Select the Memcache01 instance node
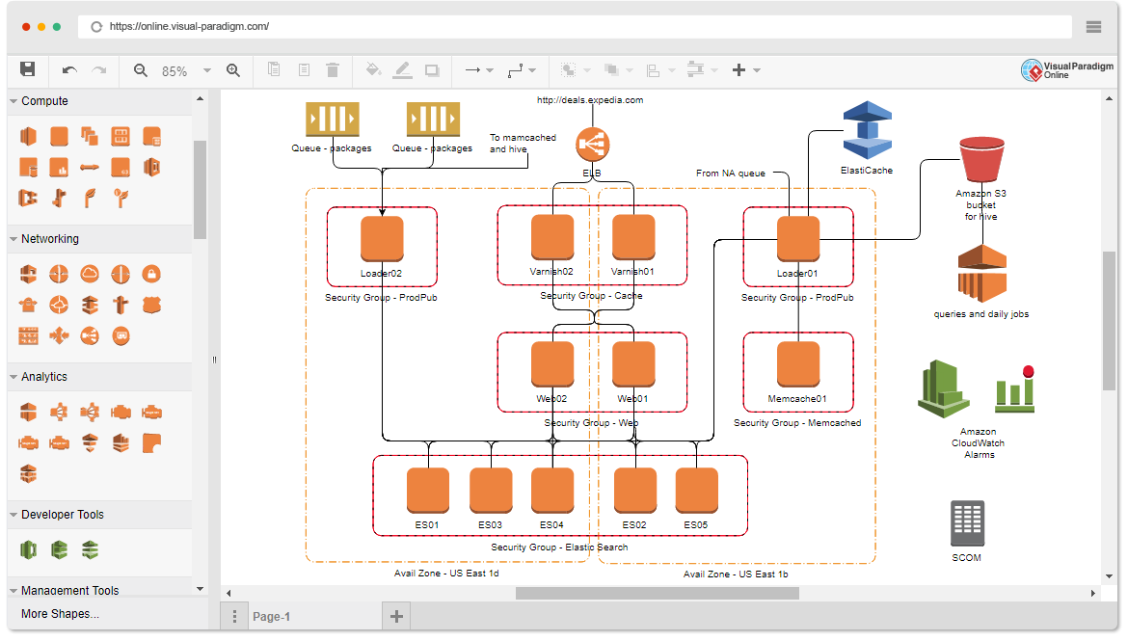This screenshot has width=1128, height=641. click(x=798, y=364)
